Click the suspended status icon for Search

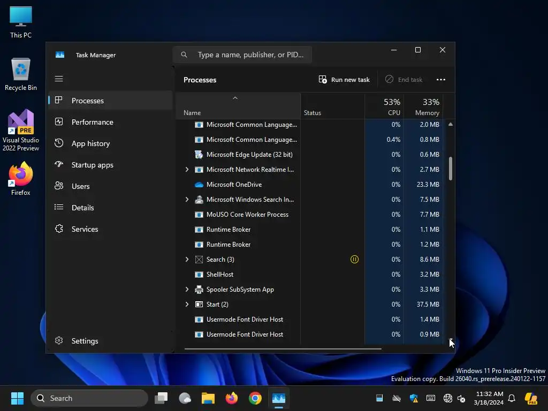354,260
